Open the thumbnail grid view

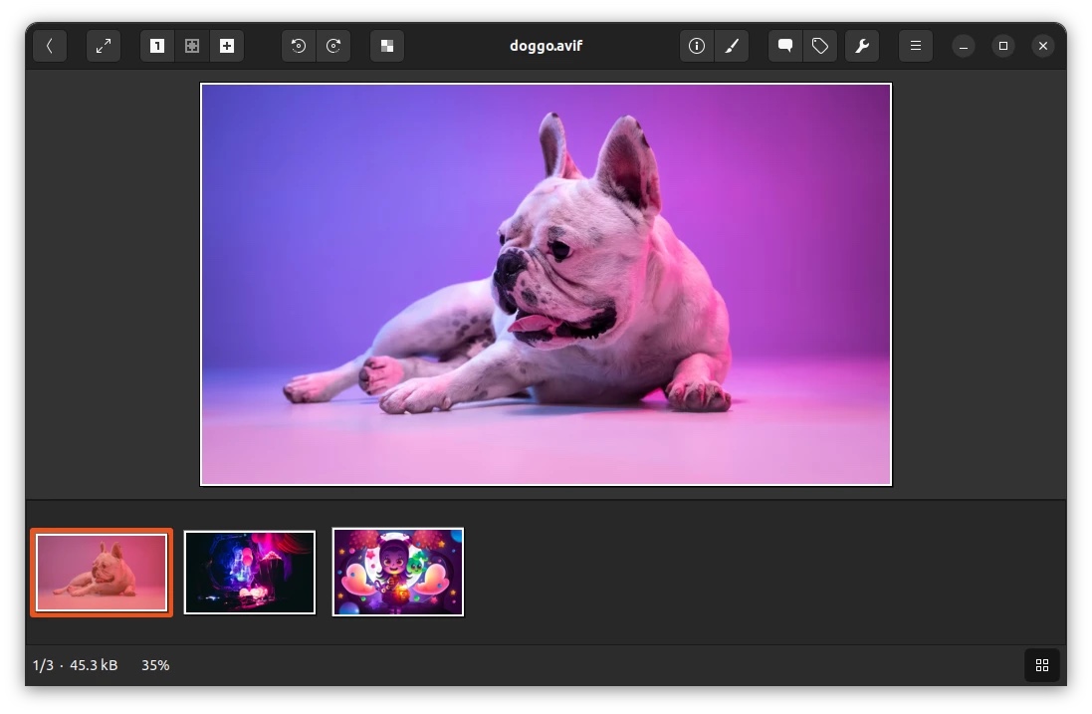pyautogui.click(x=1042, y=664)
